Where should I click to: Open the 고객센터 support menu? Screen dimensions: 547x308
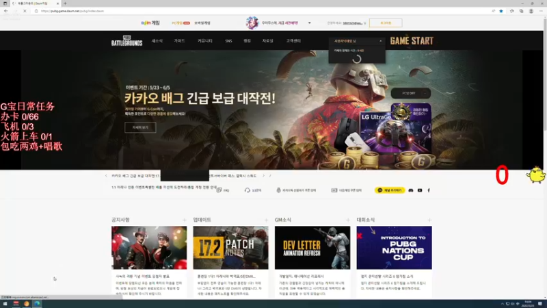(x=293, y=41)
